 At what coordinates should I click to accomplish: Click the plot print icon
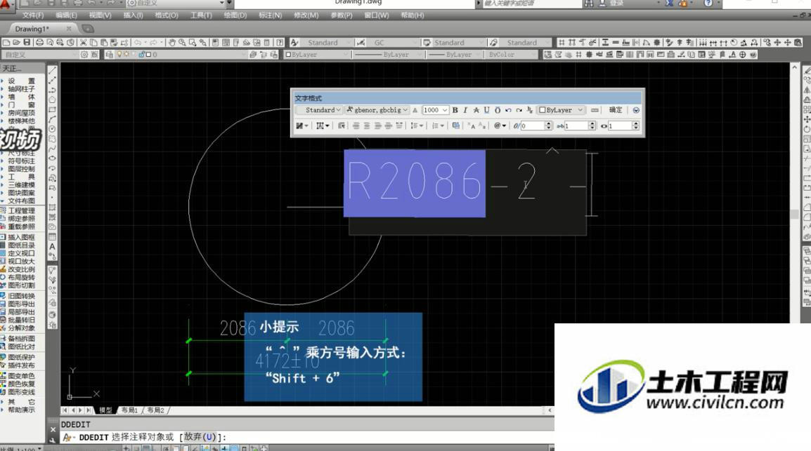tap(39, 42)
